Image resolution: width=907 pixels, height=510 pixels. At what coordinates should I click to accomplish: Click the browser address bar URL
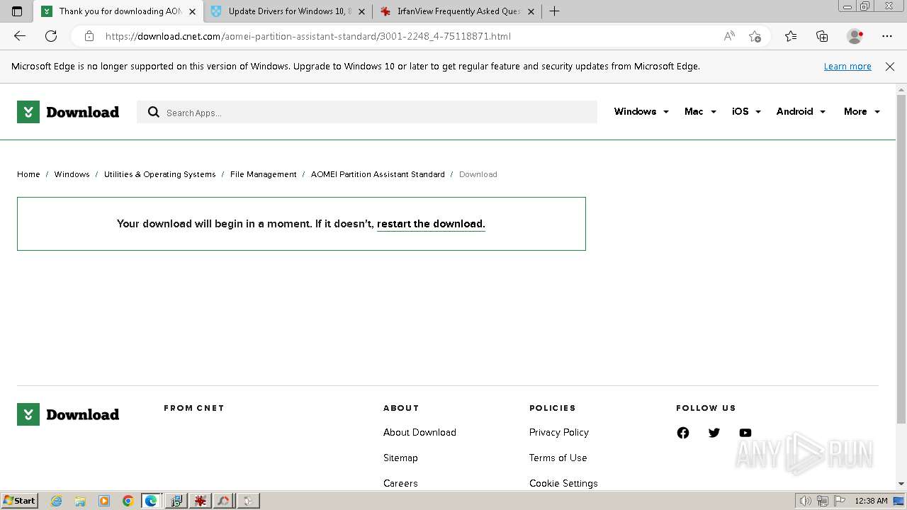point(308,36)
